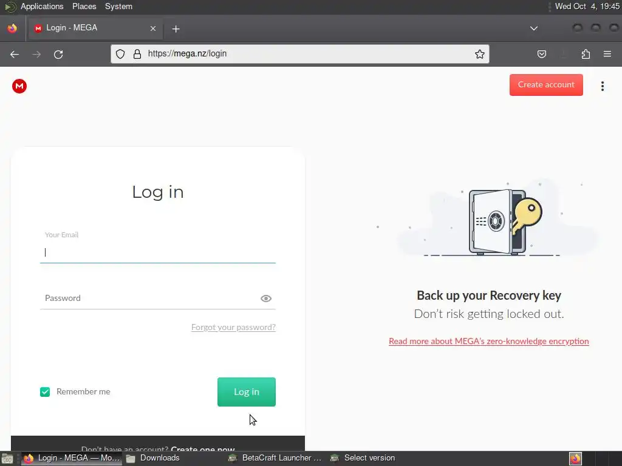
Task: Click the site security padlock icon
Action: [x=137, y=54]
